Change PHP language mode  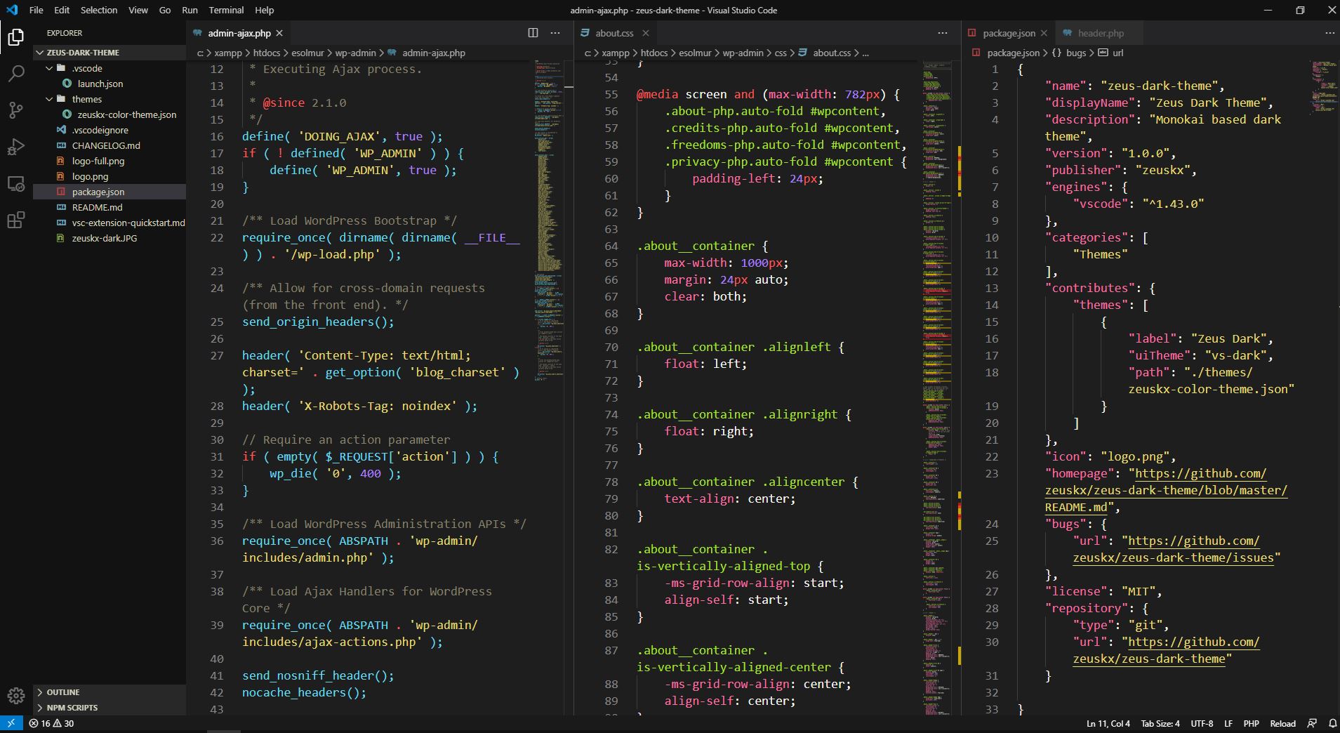1251,723
